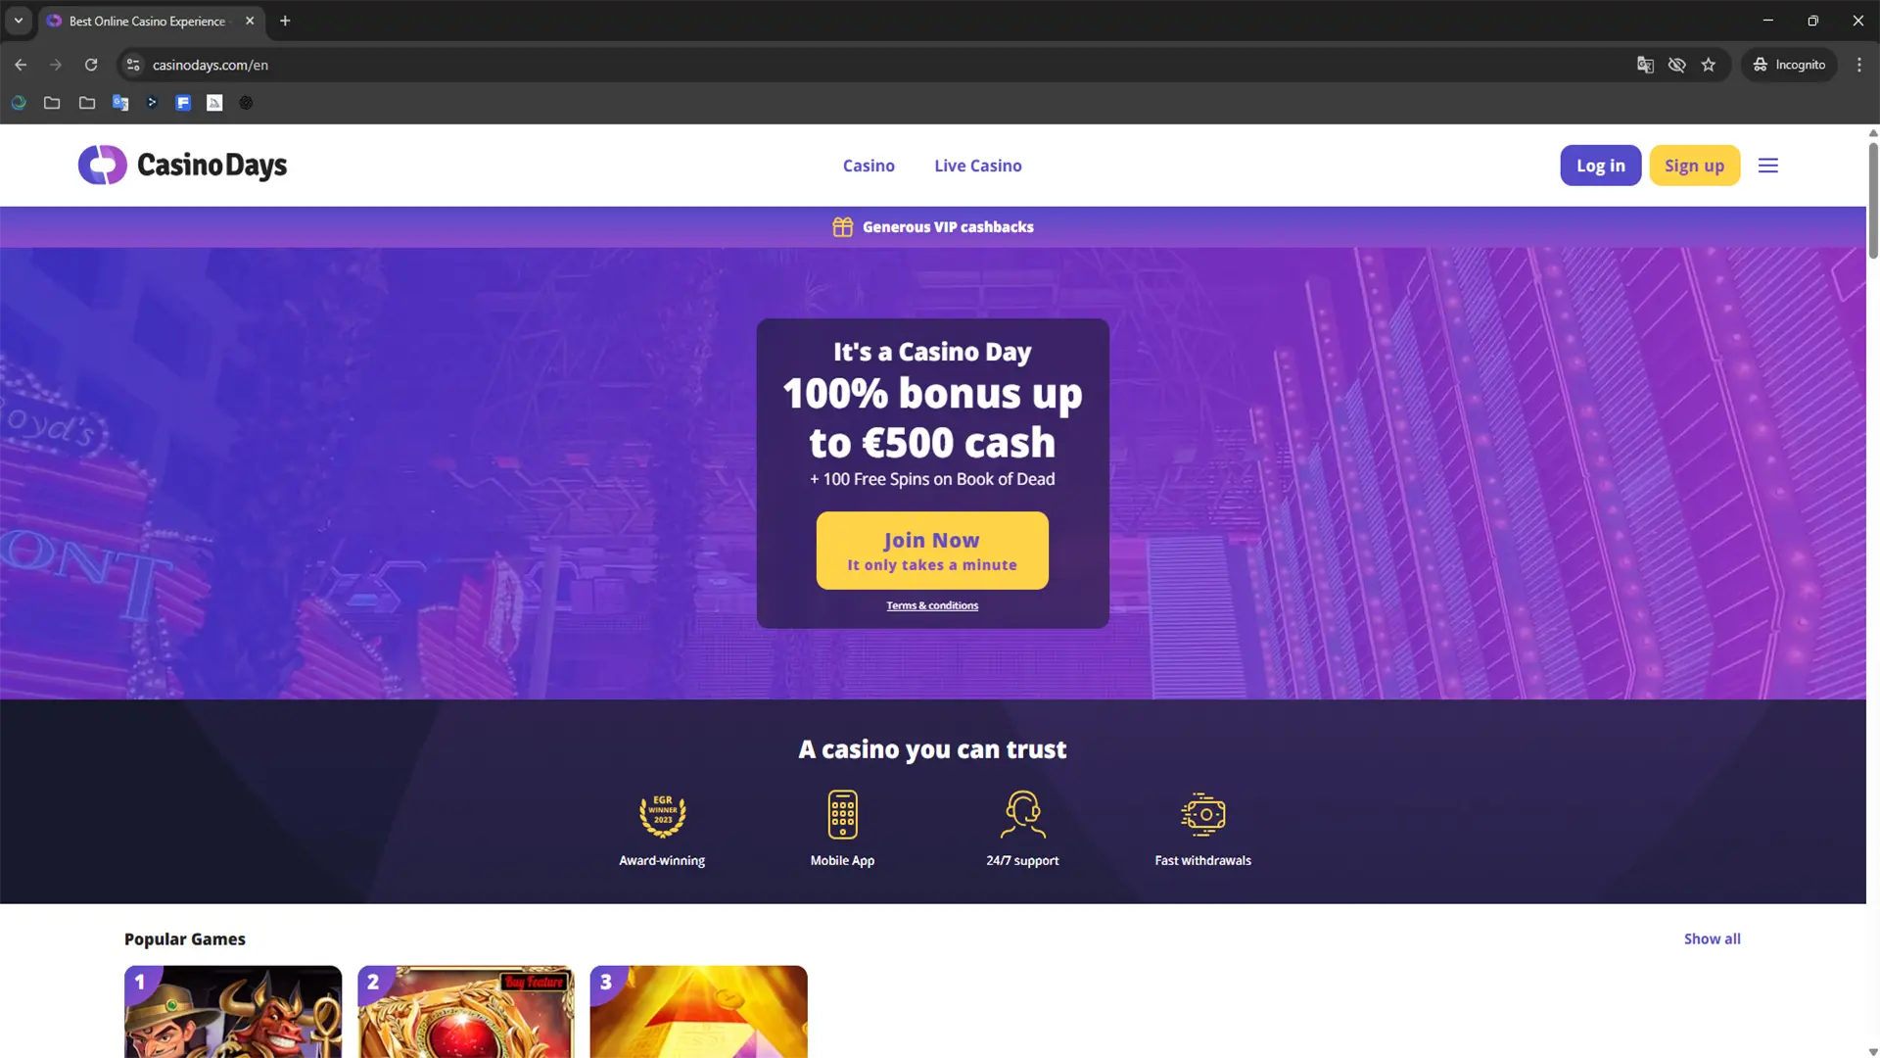Bookmark this page with the star icon
The width and height of the screenshot is (1880, 1058).
click(x=1709, y=65)
